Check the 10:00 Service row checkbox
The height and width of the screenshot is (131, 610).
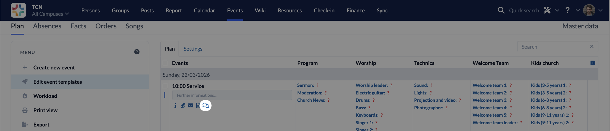coord(166,86)
